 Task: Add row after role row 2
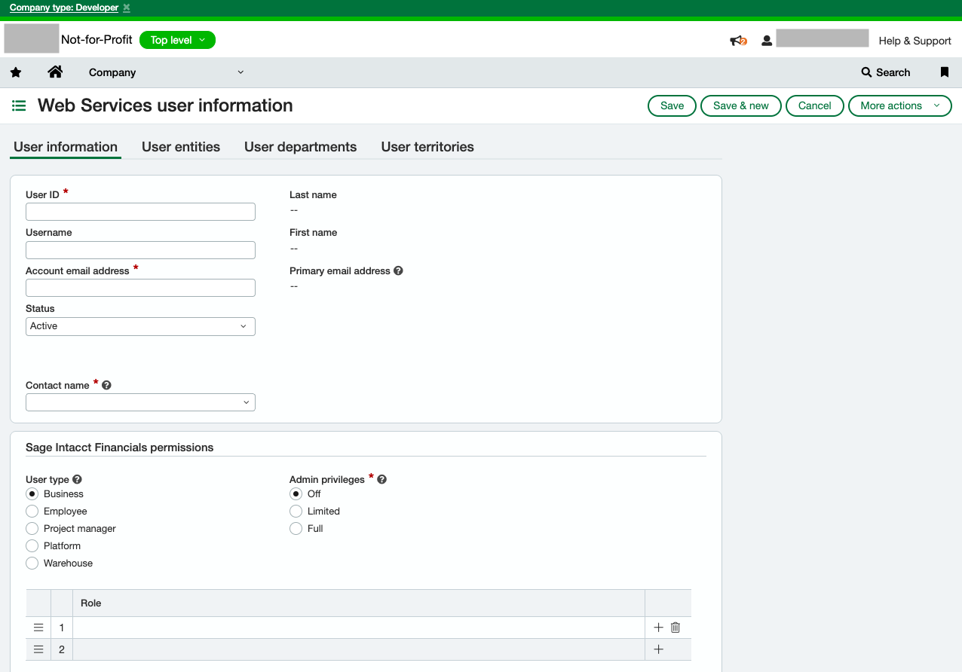[658, 649]
